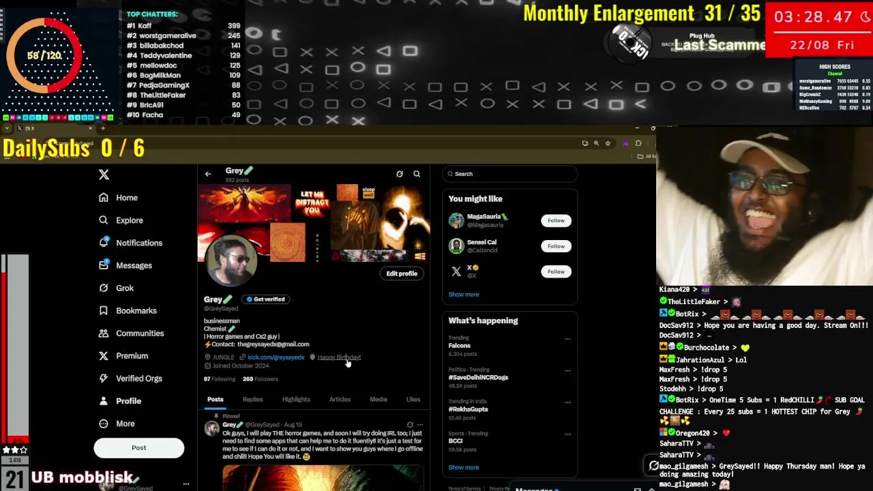
Task: Switch to the Media tab
Action: pos(378,400)
